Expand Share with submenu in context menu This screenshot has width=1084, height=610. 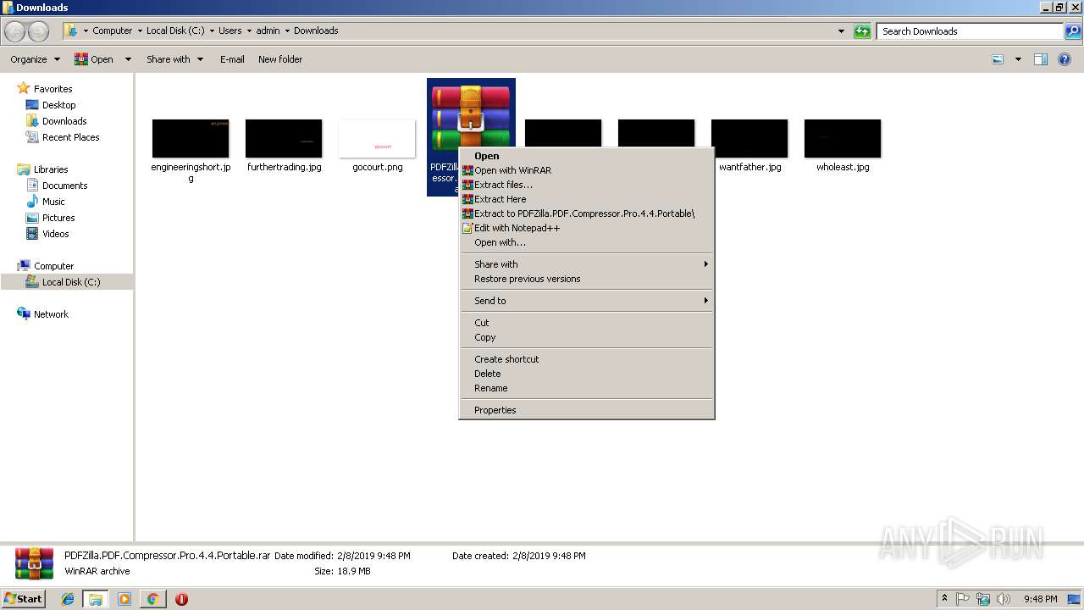(587, 264)
